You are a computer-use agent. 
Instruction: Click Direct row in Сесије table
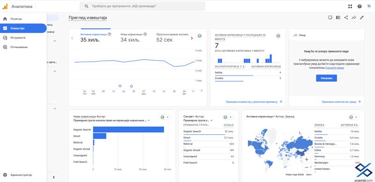click(209, 138)
